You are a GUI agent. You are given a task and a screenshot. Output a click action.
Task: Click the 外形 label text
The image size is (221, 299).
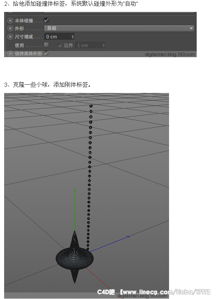pyautogui.click(x=19, y=28)
